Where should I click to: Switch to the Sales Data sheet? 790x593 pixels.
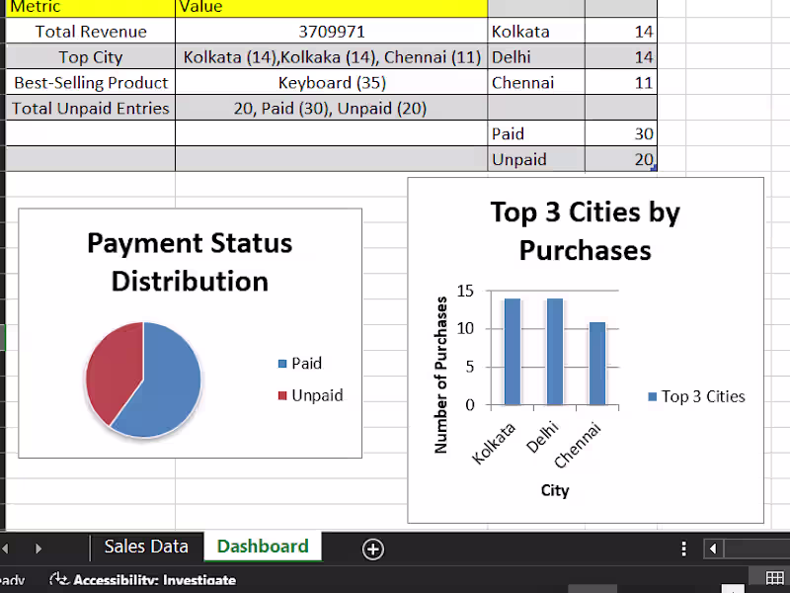(x=145, y=546)
